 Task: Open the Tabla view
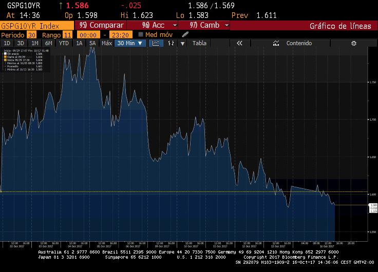(x=199, y=43)
